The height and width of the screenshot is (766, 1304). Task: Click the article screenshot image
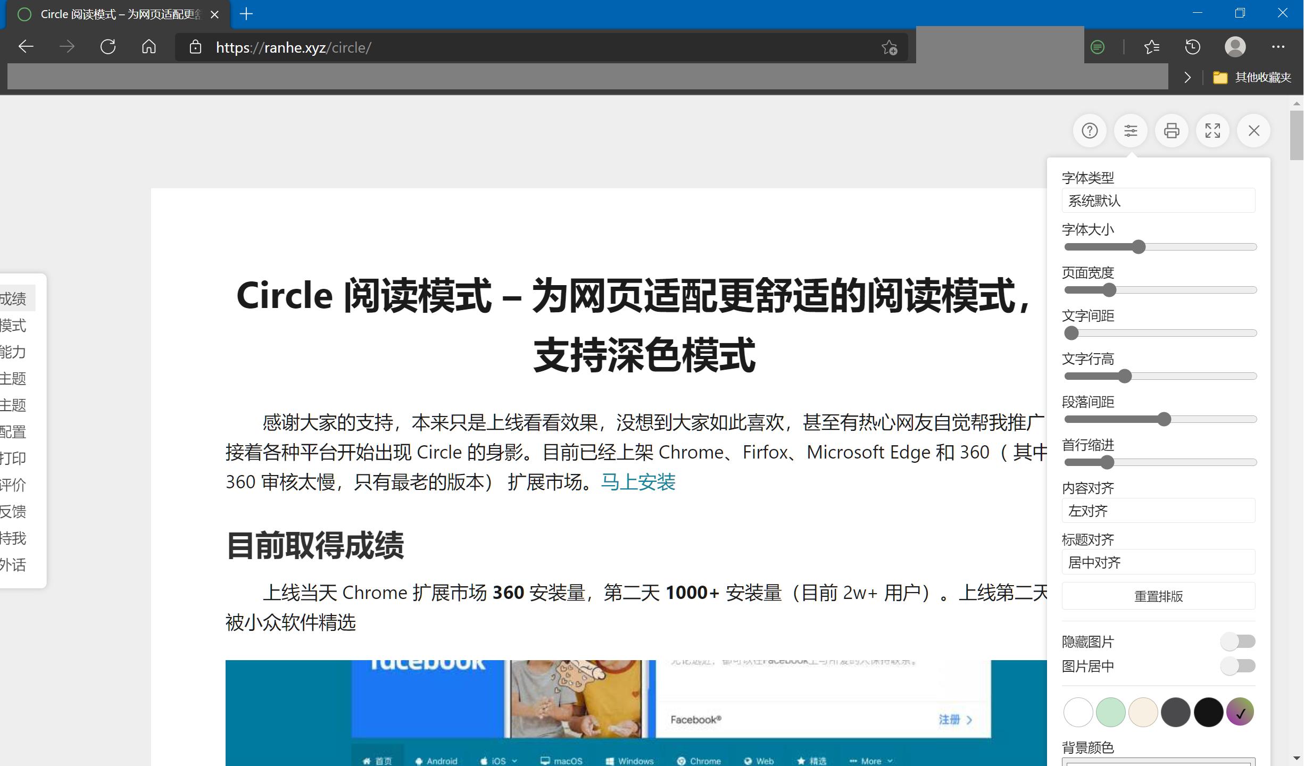[636, 713]
